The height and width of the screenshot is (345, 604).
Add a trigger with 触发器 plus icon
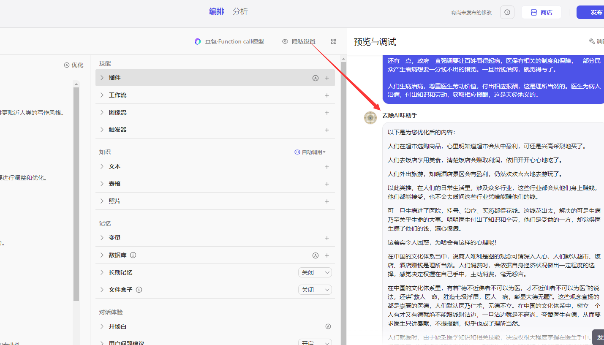[327, 130]
